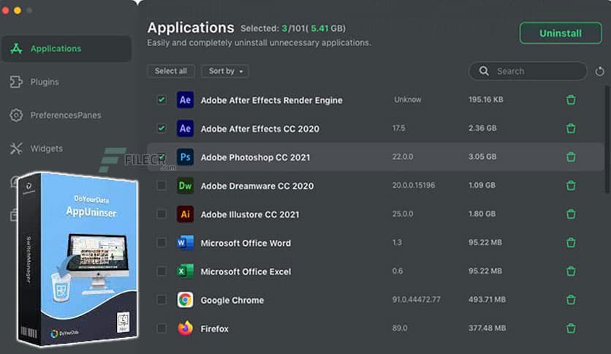Click trash icon for Adobe Dreamware CC 2020
Viewport: 611px width, 354px height.
[x=571, y=186]
